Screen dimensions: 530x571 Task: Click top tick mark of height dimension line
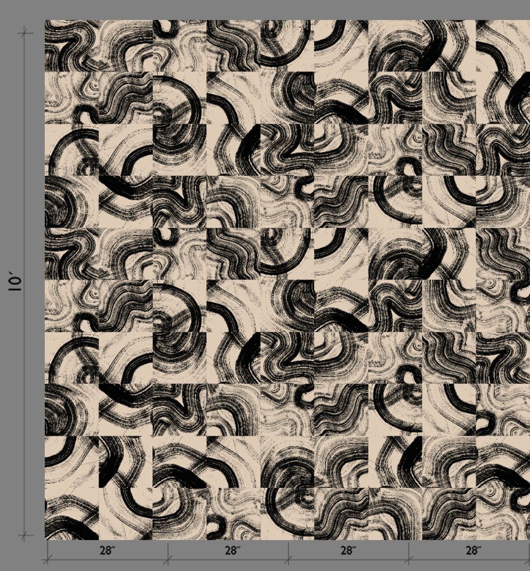[25, 33]
